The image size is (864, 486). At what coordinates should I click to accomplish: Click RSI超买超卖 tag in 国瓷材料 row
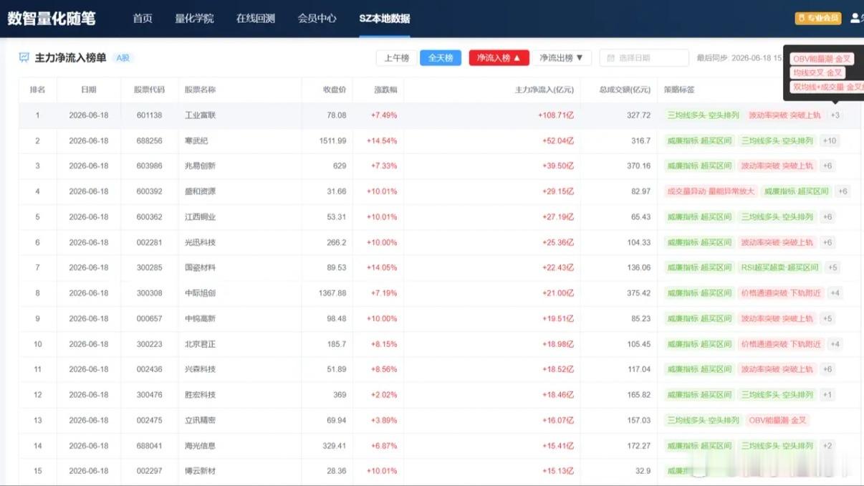[x=779, y=267]
